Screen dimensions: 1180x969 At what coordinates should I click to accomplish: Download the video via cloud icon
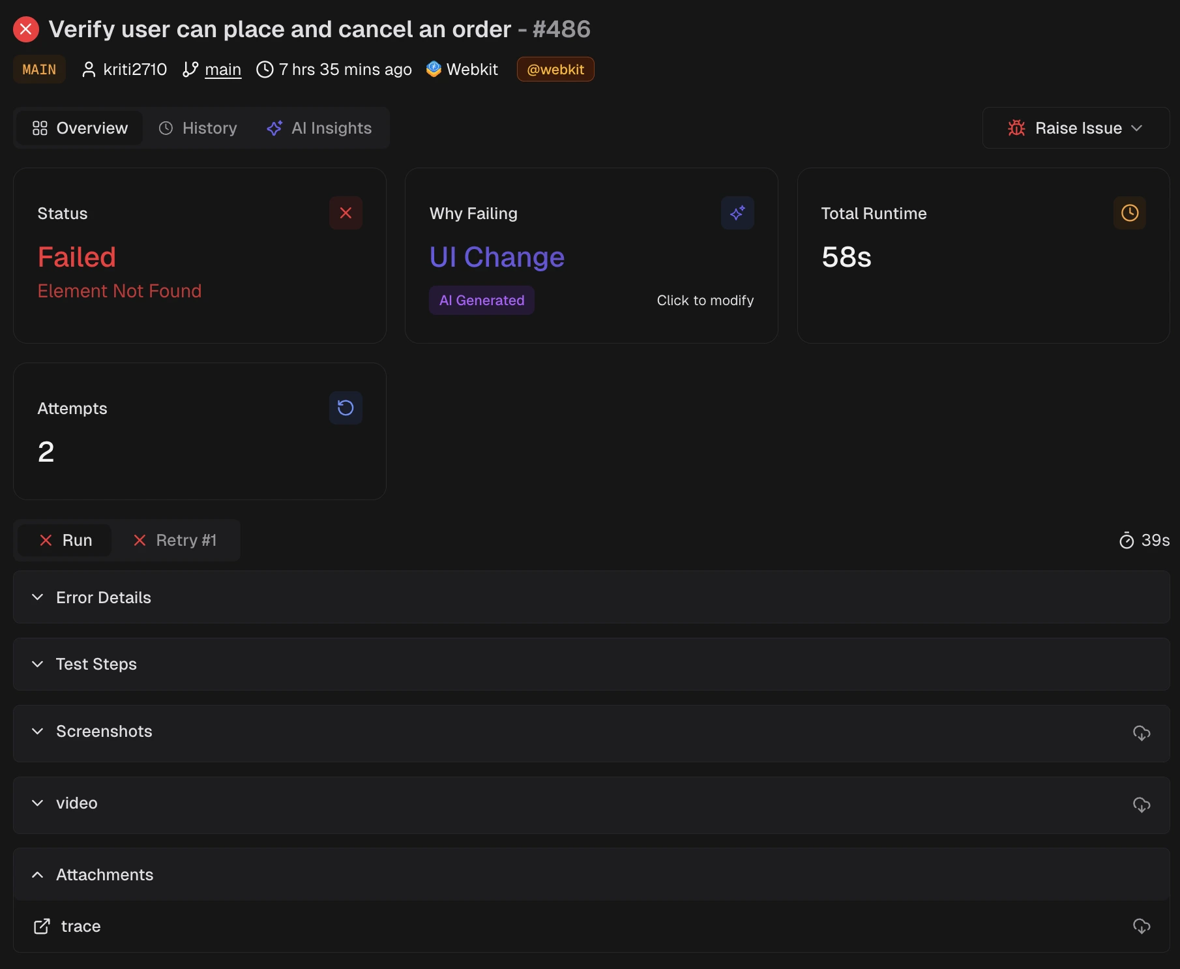(x=1141, y=804)
